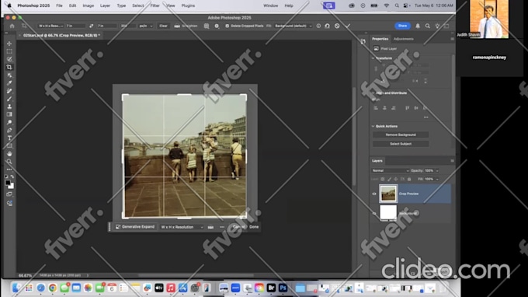Viewport: 528px width, 297px height.
Task: Select the Hand tool
Action: [9, 154]
